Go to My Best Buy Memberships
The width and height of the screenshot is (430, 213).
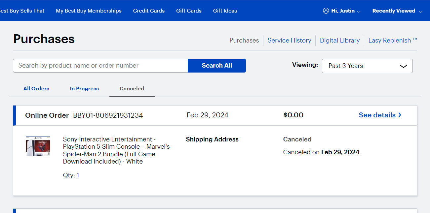(x=89, y=11)
